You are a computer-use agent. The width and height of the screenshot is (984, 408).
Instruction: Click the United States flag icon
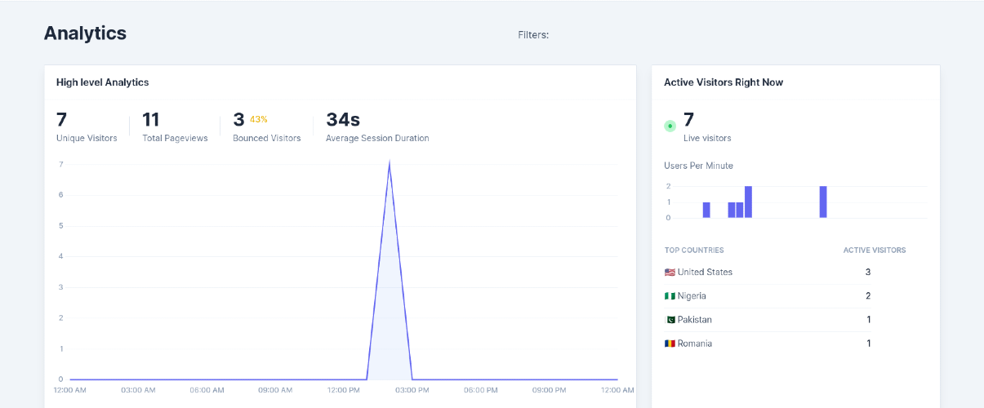(x=670, y=272)
